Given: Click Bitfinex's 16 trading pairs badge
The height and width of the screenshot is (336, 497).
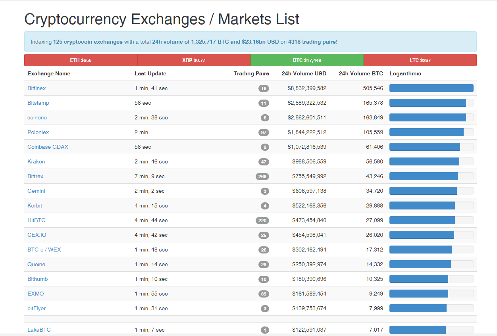Looking at the screenshot, I should 264,88.
